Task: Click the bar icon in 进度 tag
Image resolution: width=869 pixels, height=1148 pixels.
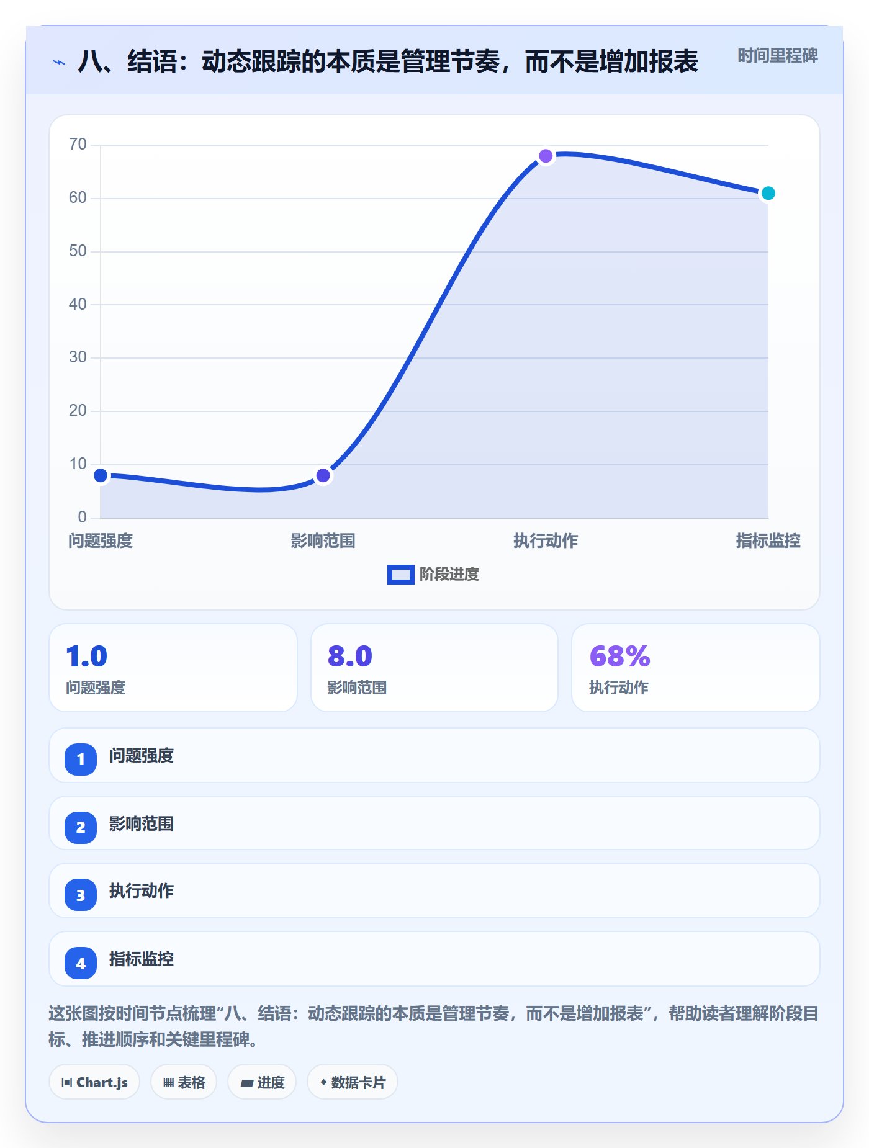Action: click(247, 1083)
